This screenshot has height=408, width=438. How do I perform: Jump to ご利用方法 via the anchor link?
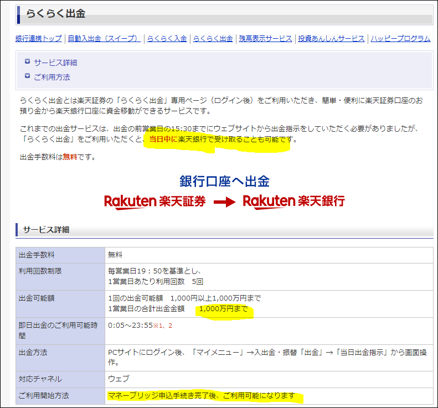(x=52, y=77)
